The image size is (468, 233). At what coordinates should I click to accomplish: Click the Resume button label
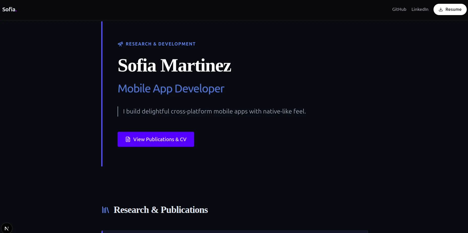pyautogui.click(x=453, y=9)
